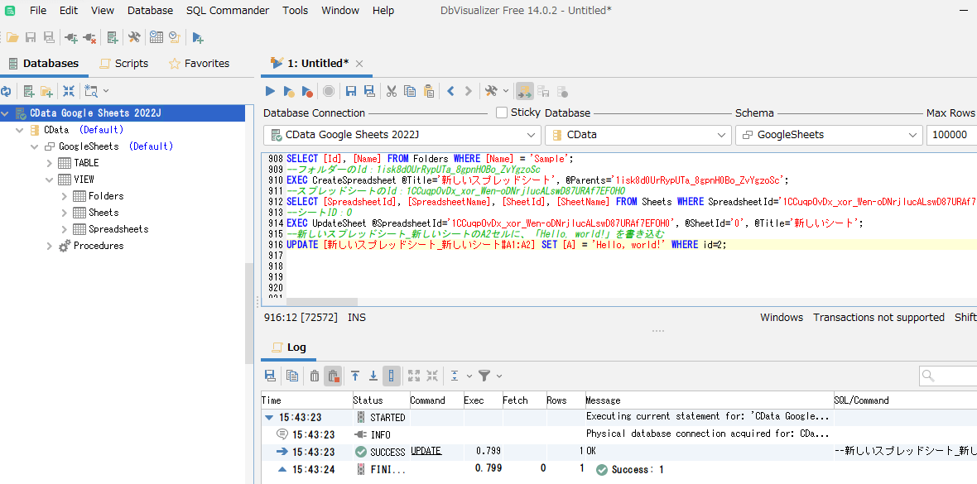Close the 1: Untitled* editor tab
The height and width of the screenshot is (484, 977).
click(359, 64)
